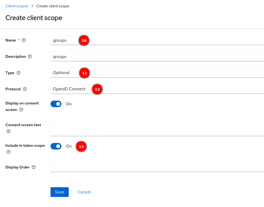View help for Include in token scope
This screenshot has width=264, height=207.
pos(8,152)
